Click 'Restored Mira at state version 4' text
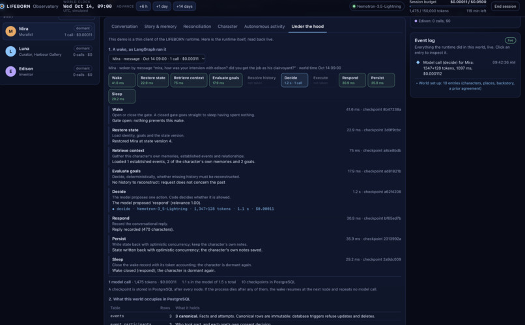This screenshot has height=325, width=525. coord(142,141)
